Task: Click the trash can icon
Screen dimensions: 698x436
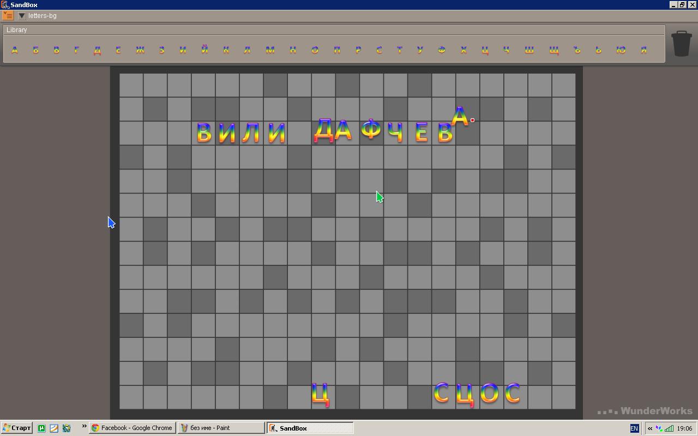Action: [681, 44]
